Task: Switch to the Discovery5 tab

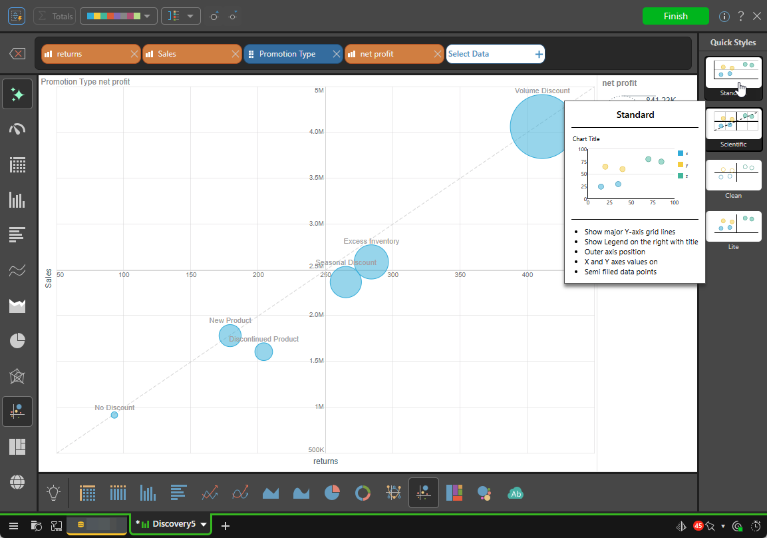Action: pyautogui.click(x=170, y=525)
